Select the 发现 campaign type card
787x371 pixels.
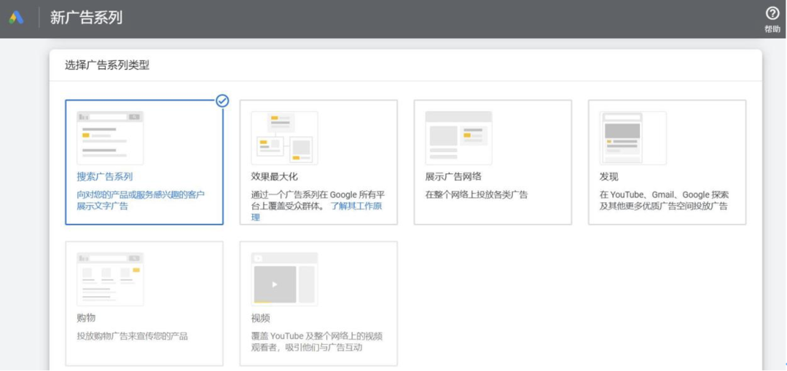[x=667, y=162]
